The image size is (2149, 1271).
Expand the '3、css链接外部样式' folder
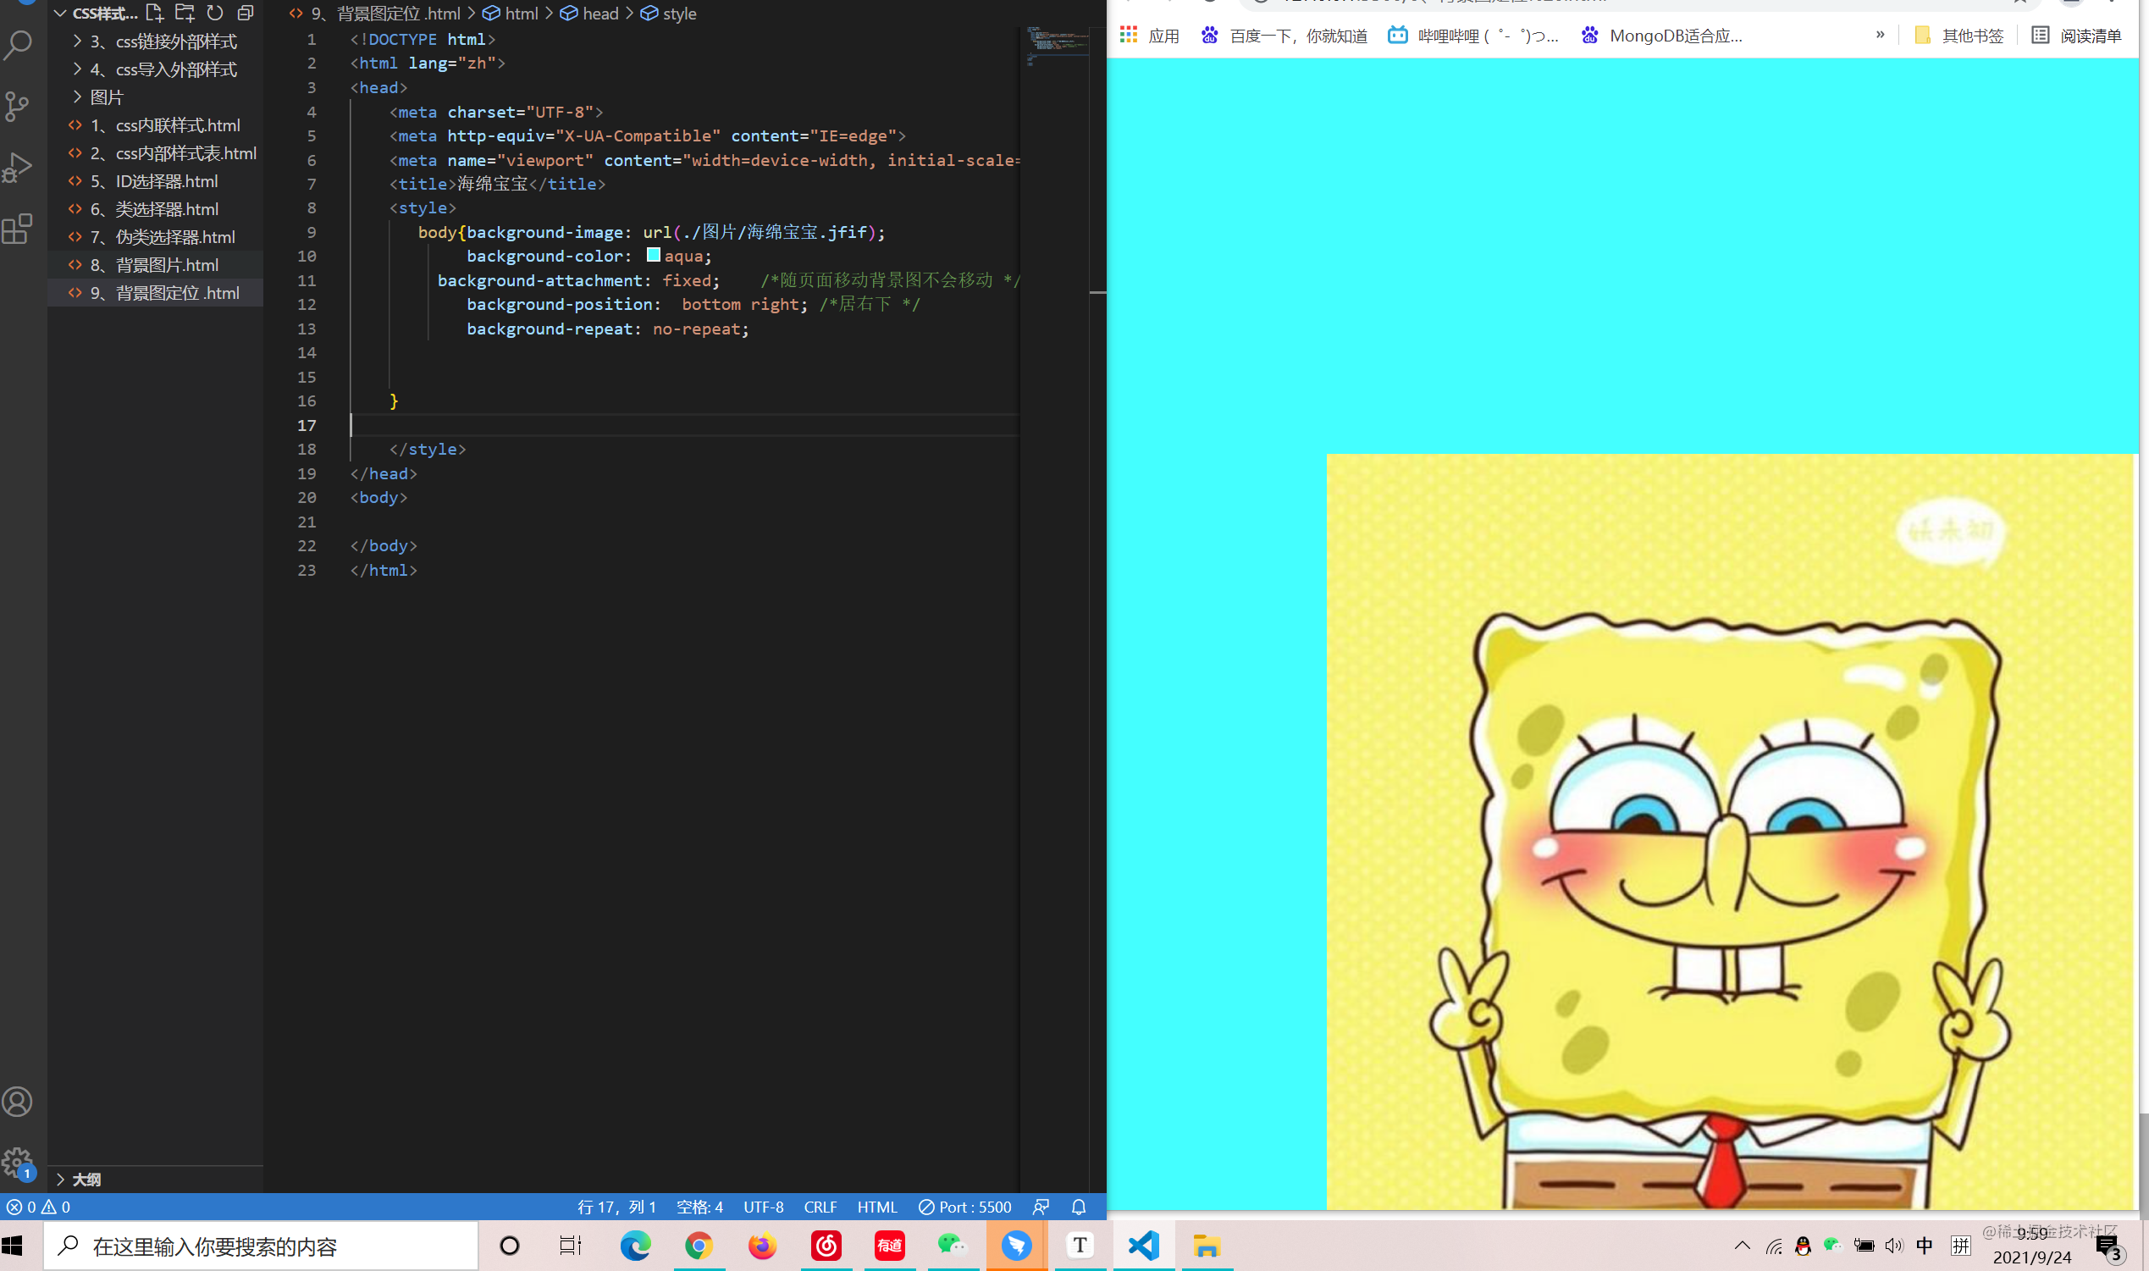[155, 41]
